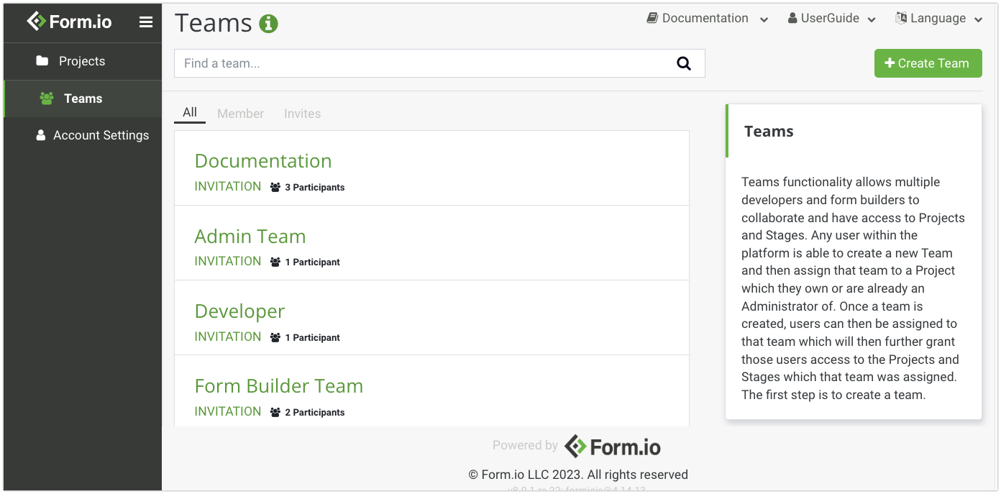Open the Form Builder Team link
The image size is (1001, 494).
(x=278, y=385)
